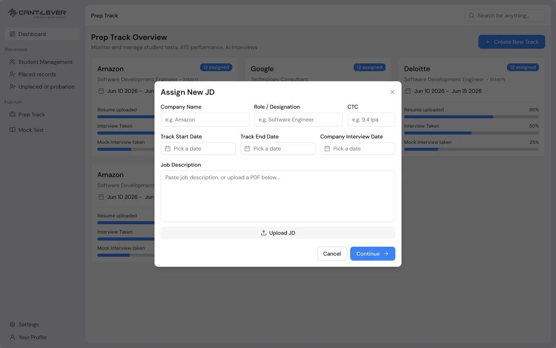Screen dimensions: 556x348
Task: Click the 66% value on Deloitte card
Action: 534,110
